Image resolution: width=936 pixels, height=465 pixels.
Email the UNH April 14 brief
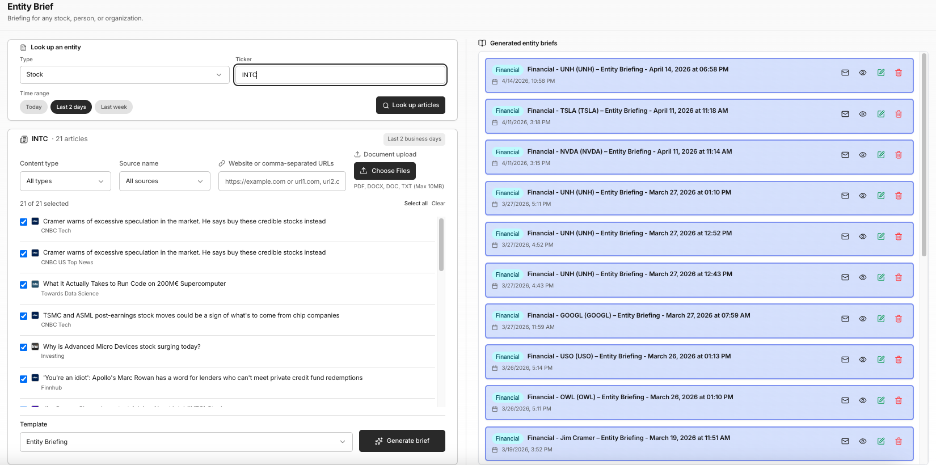pos(845,73)
